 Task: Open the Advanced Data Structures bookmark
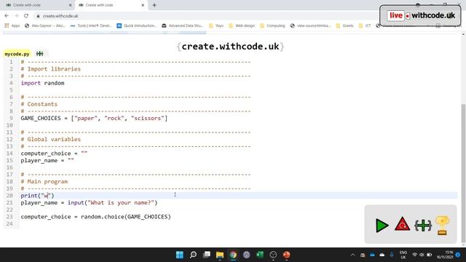(x=183, y=26)
